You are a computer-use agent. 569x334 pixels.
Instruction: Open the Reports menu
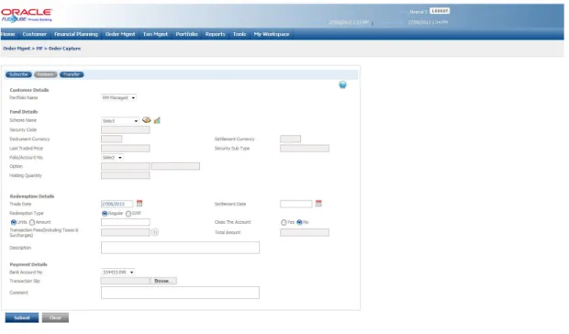pyautogui.click(x=215, y=34)
